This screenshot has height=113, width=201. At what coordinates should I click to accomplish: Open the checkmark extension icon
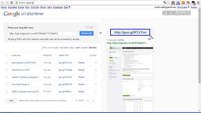pyautogui.click(x=188, y=3)
